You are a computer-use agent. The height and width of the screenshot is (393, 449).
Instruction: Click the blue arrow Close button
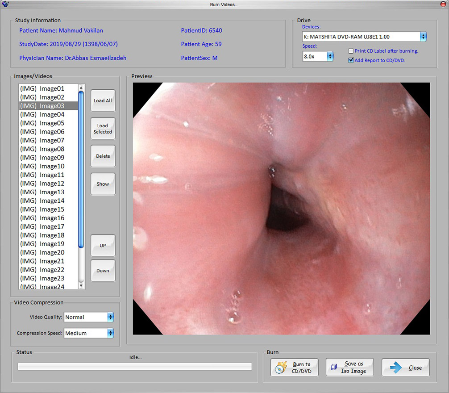tap(405, 368)
